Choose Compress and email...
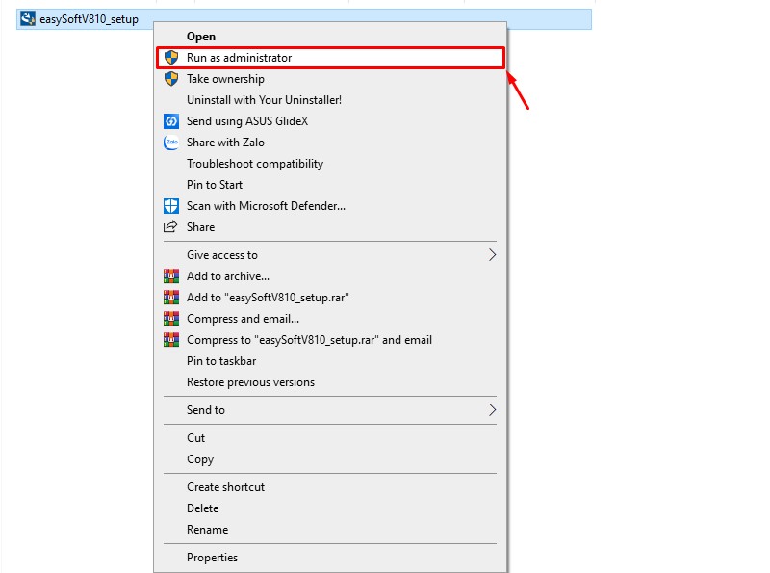Image resolution: width=770 pixels, height=573 pixels. pos(330,319)
